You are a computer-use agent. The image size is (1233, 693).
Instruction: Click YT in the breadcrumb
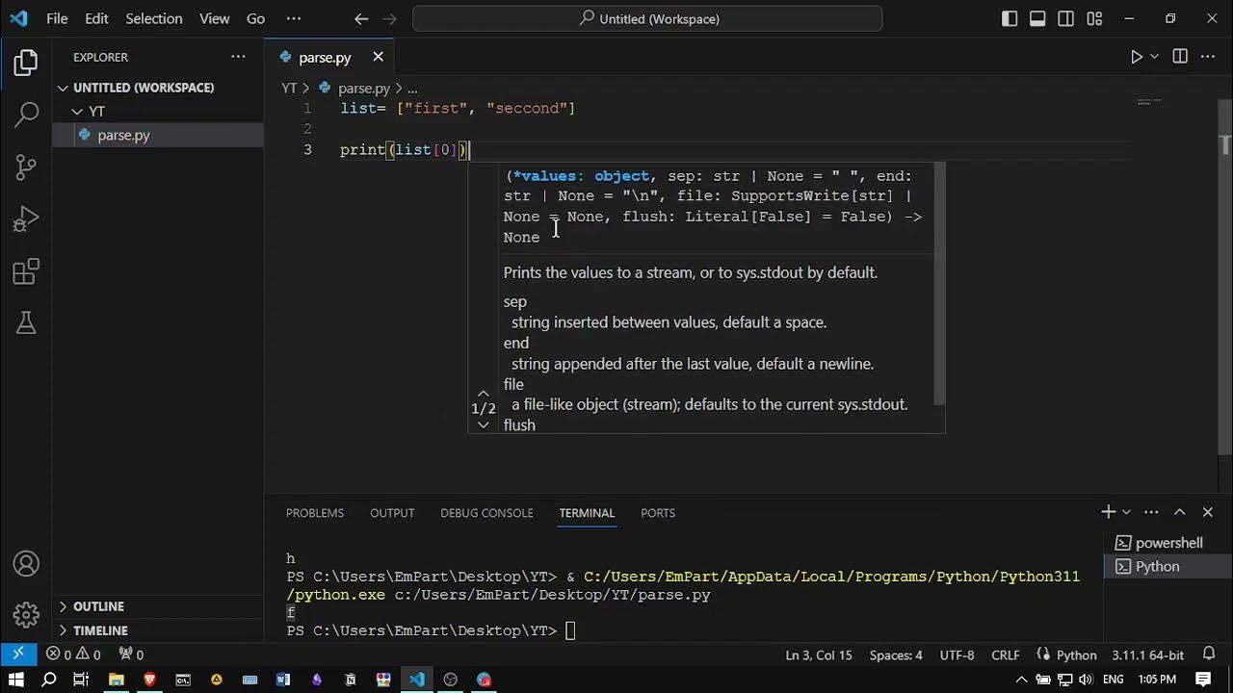[x=289, y=88]
